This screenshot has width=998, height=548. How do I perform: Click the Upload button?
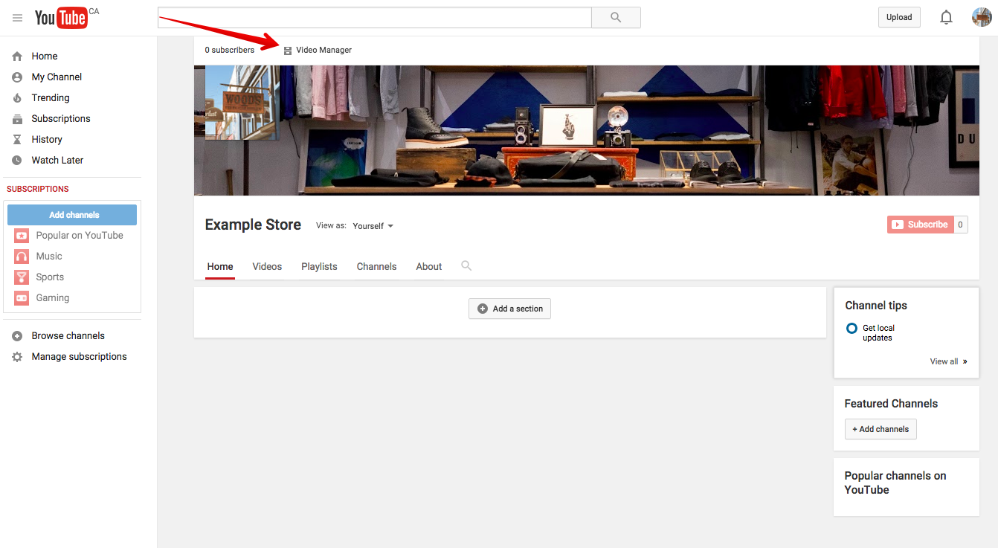pos(898,18)
